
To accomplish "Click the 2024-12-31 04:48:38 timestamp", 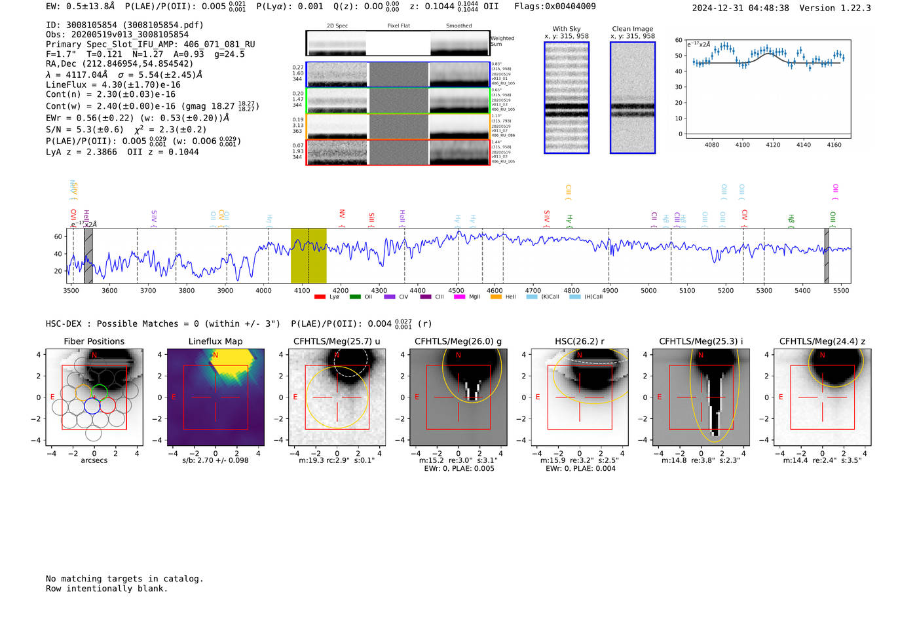I will (741, 8).
